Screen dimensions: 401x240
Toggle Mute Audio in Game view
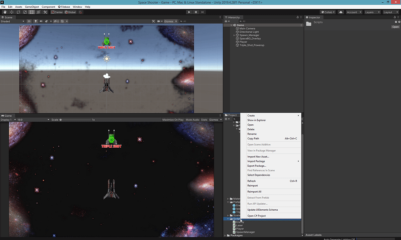(x=192, y=120)
